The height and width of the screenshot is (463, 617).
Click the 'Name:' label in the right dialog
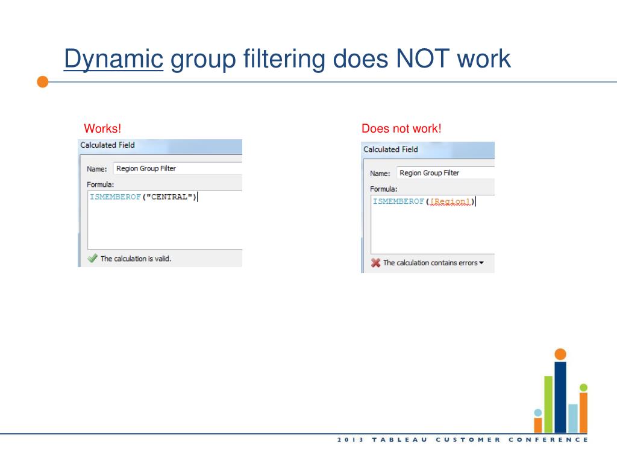pos(380,173)
